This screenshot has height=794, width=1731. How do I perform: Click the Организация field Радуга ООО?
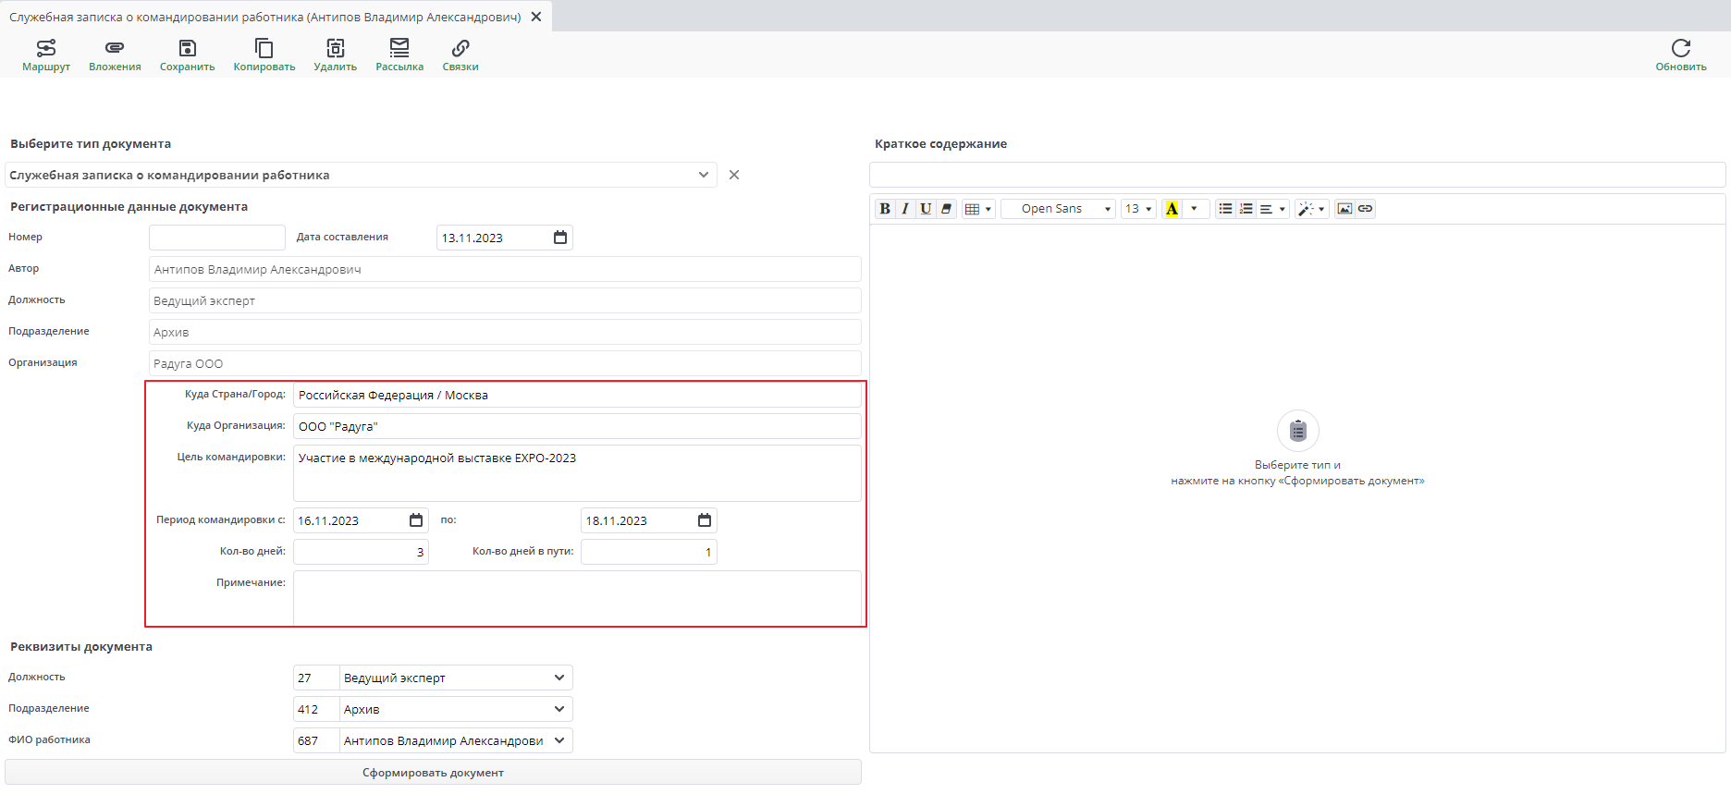505,363
